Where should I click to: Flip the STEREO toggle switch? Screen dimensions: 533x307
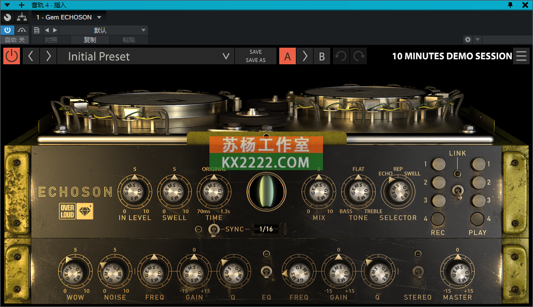click(418, 272)
